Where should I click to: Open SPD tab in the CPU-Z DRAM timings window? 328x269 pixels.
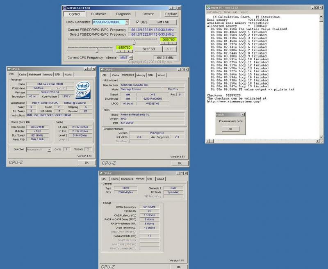pos(150,179)
